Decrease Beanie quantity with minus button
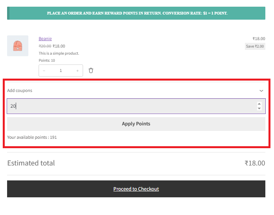This screenshot has height=215, width=274. 44,71
